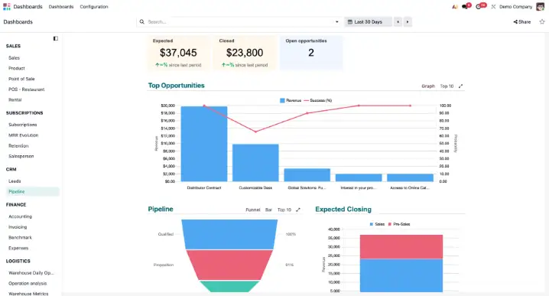Click the Expected Closing heading

[x=343, y=209]
